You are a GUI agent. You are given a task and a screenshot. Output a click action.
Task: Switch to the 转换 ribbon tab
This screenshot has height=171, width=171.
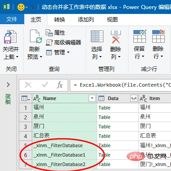(x=60, y=20)
